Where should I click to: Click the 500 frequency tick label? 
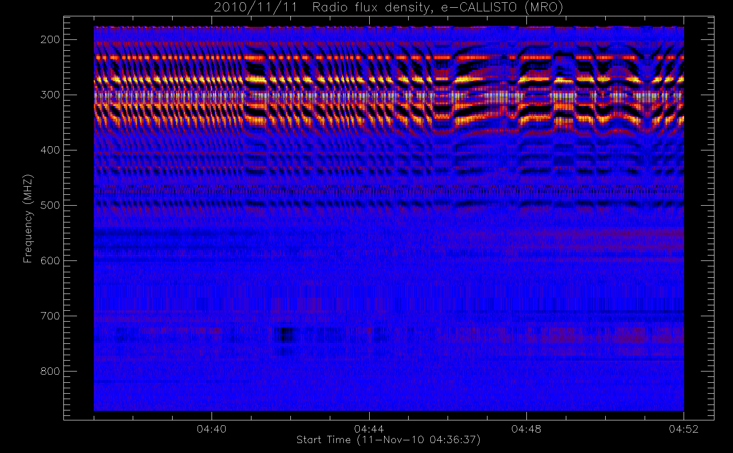(50, 205)
